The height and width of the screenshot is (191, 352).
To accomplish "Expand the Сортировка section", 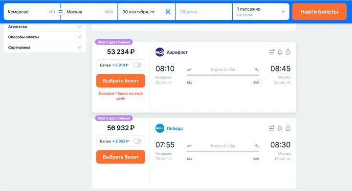I will pyautogui.click(x=44, y=48).
